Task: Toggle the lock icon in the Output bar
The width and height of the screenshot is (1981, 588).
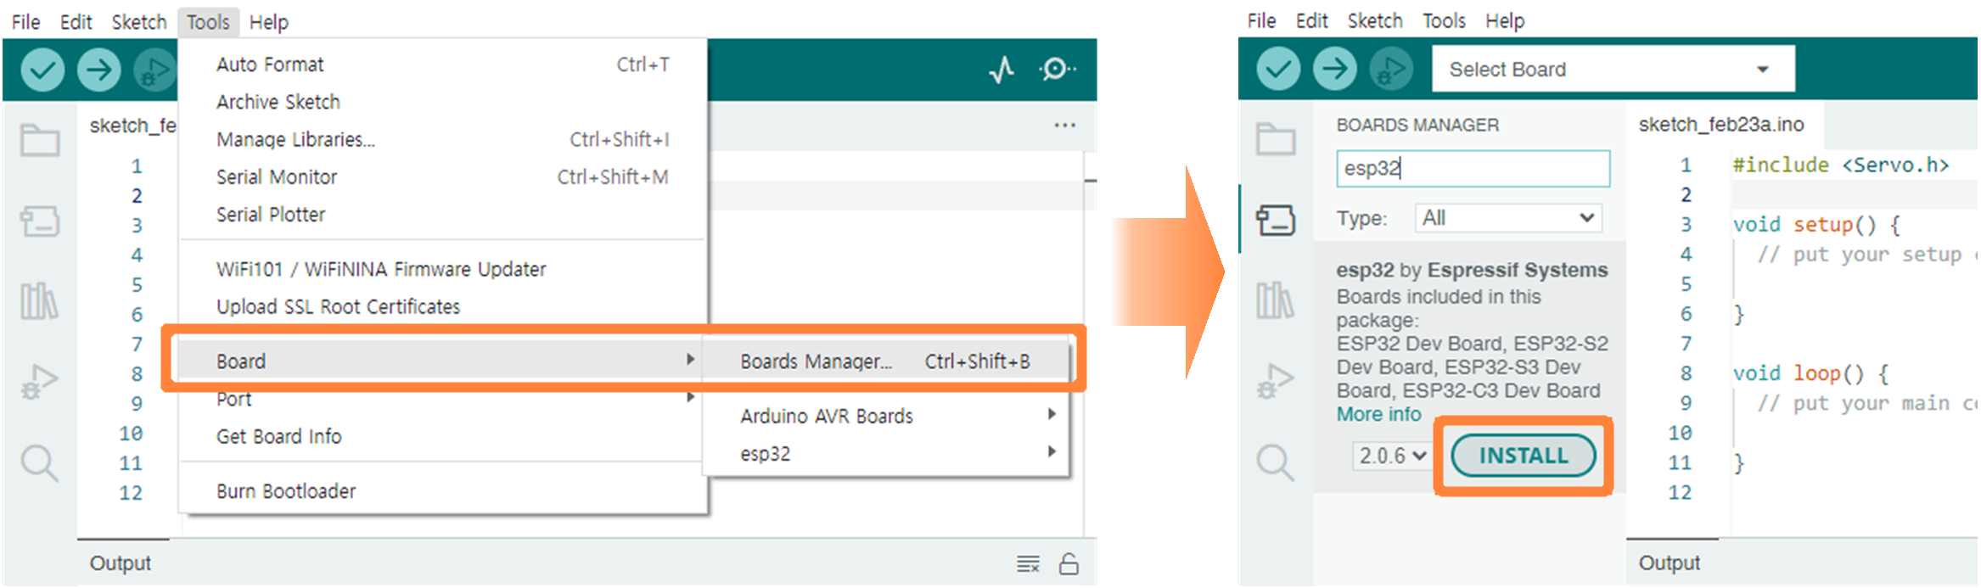Action: (x=1069, y=563)
